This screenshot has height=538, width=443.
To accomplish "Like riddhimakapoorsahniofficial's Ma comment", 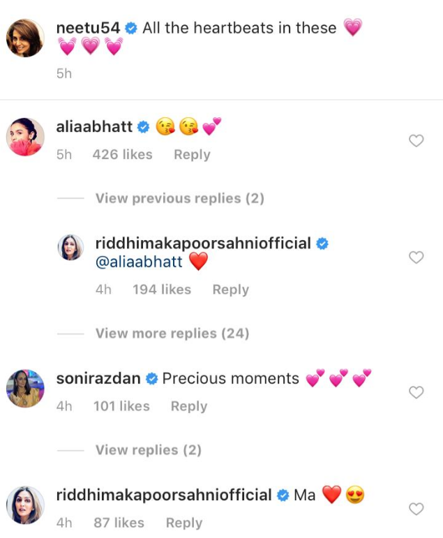I will pyautogui.click(x=416, y=509).
